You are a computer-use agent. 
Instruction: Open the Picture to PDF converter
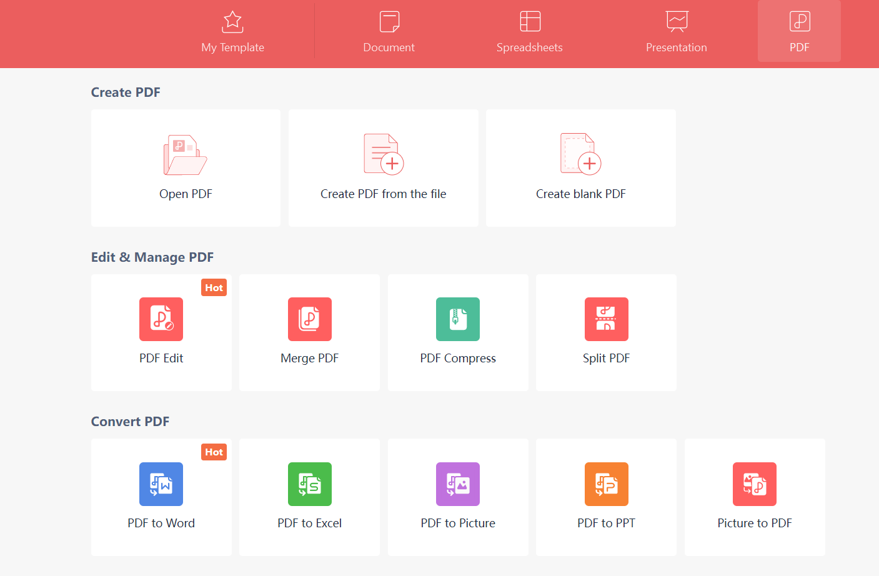click(x=755, y=497)
